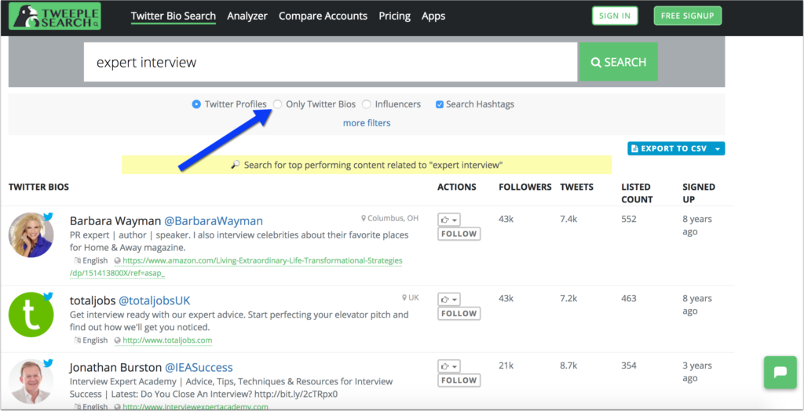Select the Only Twitter Bios radio button
Viewport: 804px width, 411px height.
(277, 104)
